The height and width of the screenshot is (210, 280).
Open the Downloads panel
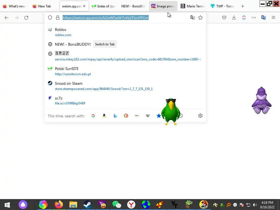(x=234, y=17)
